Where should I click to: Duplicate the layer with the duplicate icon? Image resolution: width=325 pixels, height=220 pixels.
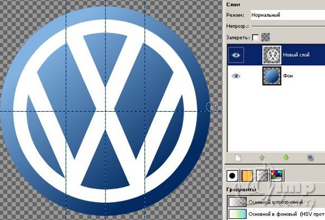point(310,158)
